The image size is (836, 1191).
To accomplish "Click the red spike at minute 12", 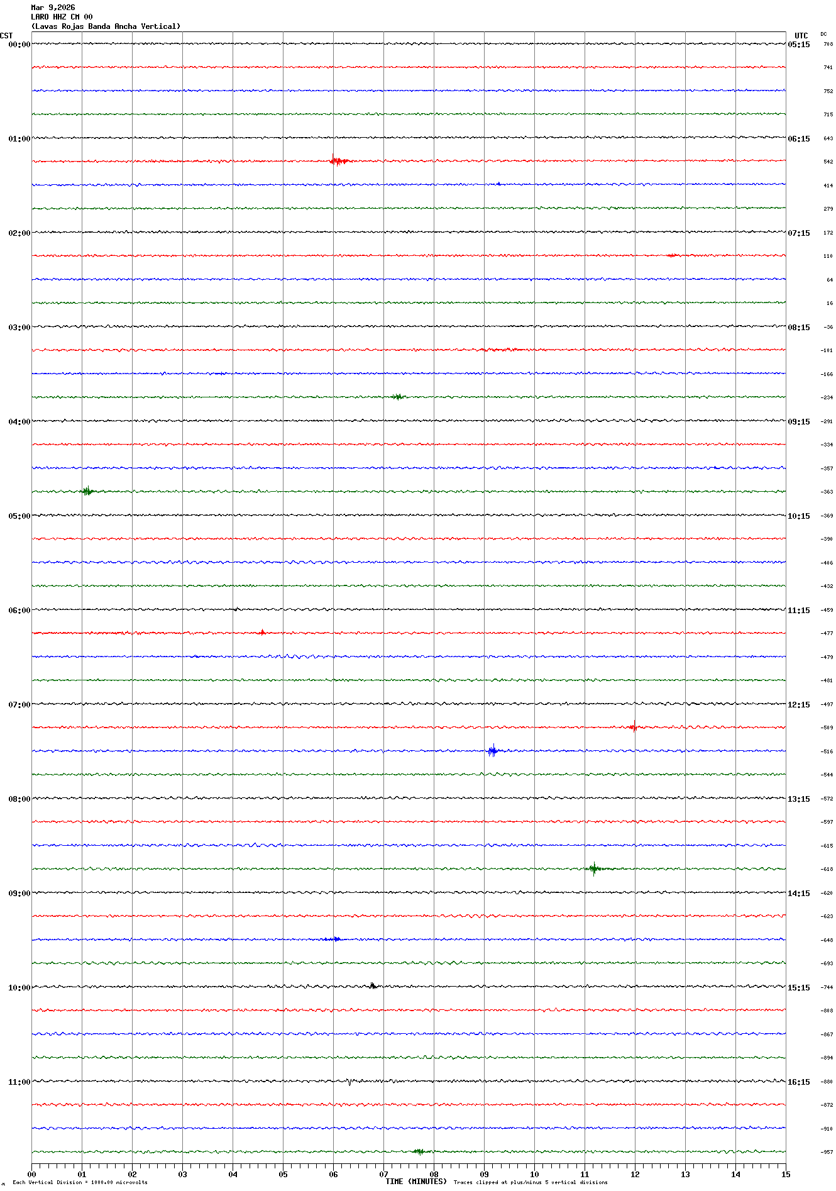I will (x=634, y=728).
